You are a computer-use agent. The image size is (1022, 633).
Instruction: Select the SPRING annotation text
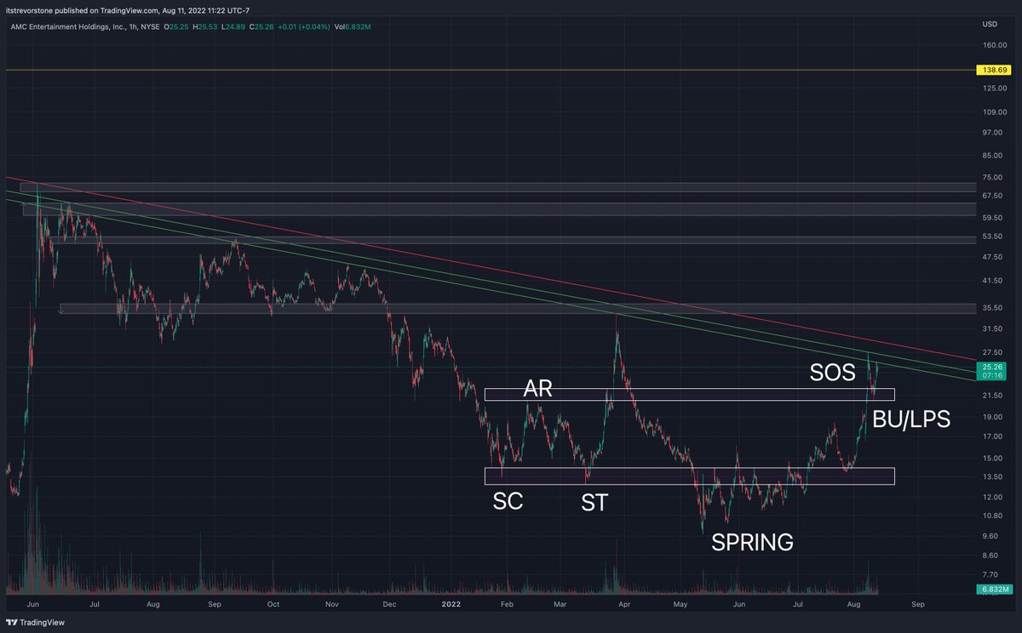point(753,542)
